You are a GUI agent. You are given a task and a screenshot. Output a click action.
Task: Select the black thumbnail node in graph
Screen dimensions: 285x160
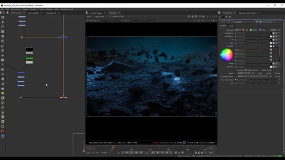(29, 51)
